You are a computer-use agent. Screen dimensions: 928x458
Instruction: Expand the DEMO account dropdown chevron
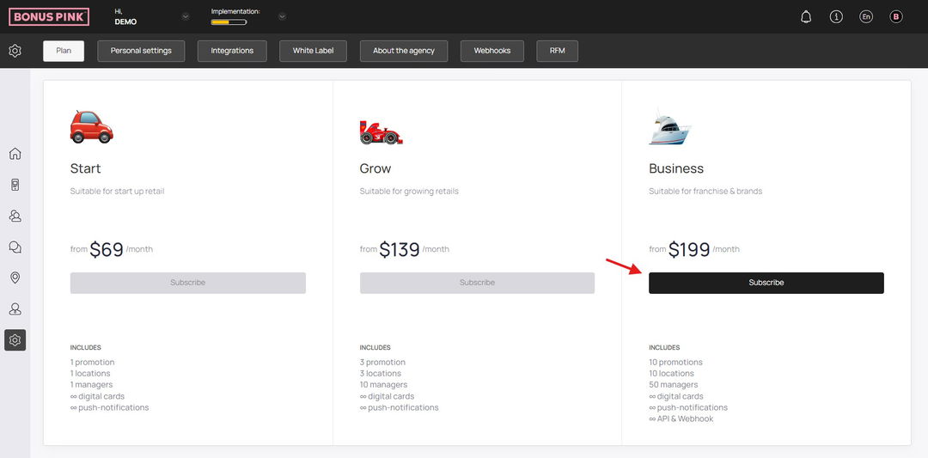tap(186, 16)
